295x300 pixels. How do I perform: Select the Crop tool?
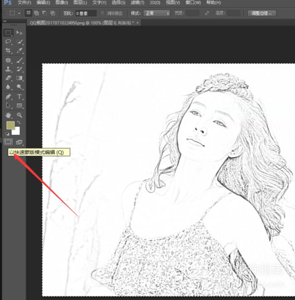(x=8, y=51)
